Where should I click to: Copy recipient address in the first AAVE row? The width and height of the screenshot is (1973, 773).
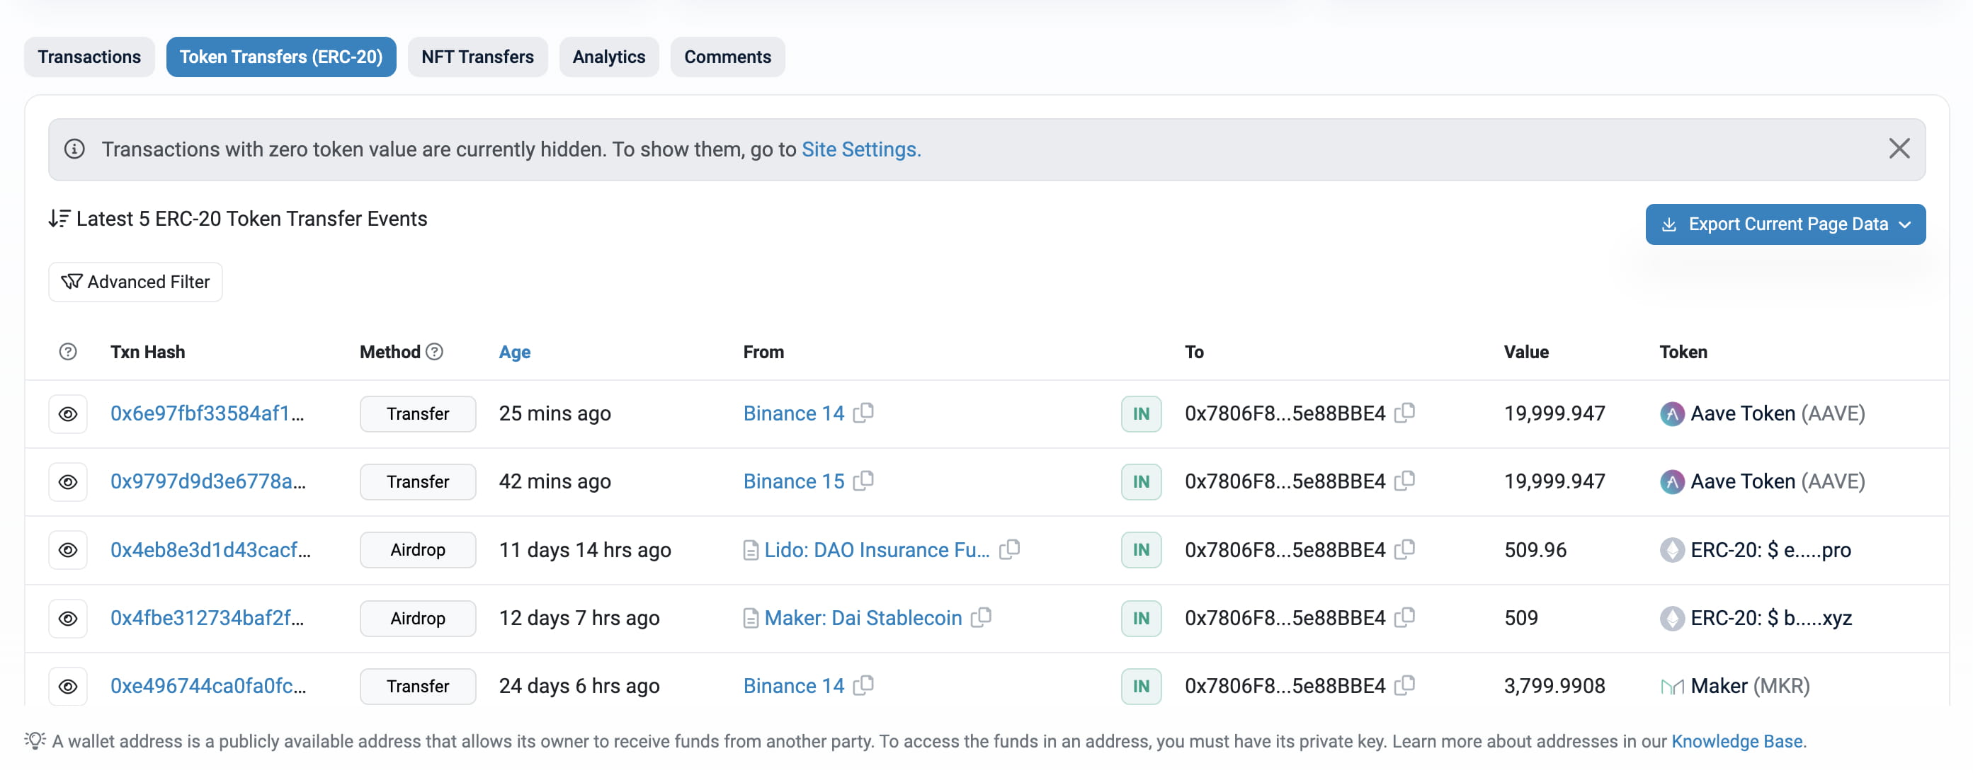pos(1405,412)
